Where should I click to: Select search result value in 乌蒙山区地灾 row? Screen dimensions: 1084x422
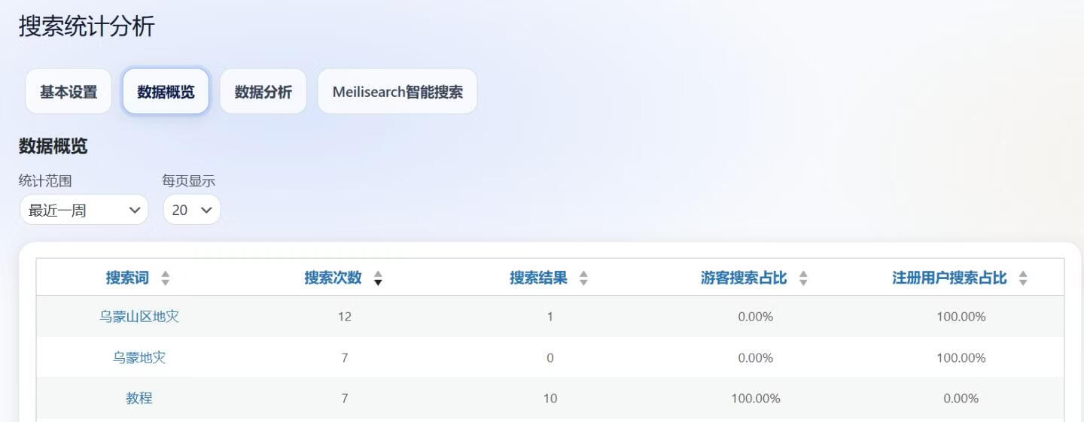(550, 317)
